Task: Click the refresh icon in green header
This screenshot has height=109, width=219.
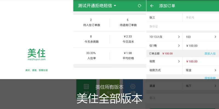Action: click(x=140, y=6)
